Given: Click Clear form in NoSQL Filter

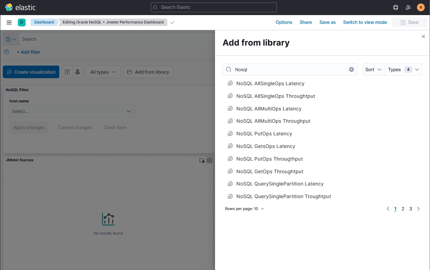Looking at the screenshot, I should pyautogui.click(x=115, y=127).
